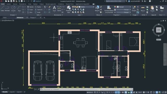The height and width of the screenshot is (94, 167).
Task: Click the MODELLO status bar button
Action: 90,92
